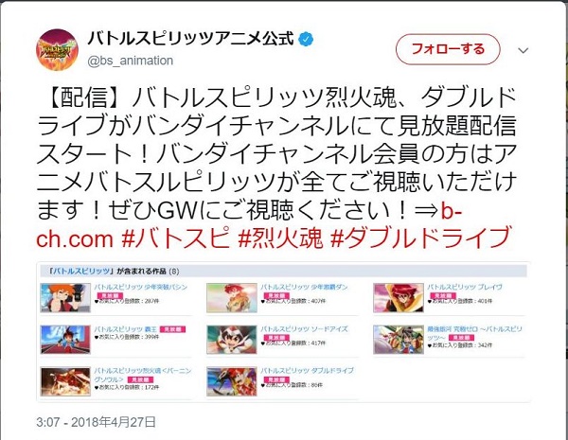Open the バトルスピリッツアニメ公式 account name
Image resolution: width=568 pixels, height=440 pixels.
click(x=190, y=39)
